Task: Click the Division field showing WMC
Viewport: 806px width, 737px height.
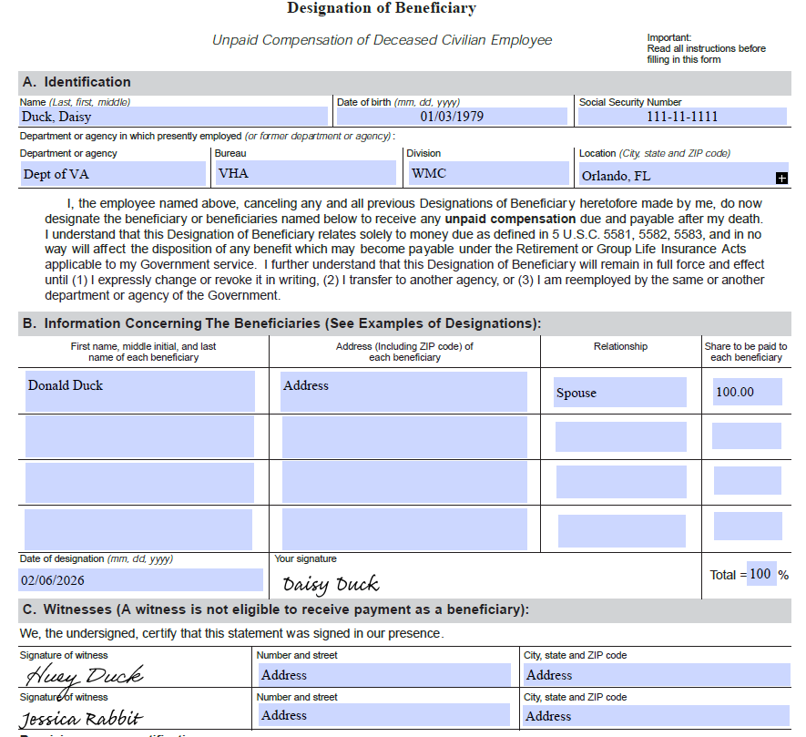Action: pyautogui.click(x=489, y=173)
